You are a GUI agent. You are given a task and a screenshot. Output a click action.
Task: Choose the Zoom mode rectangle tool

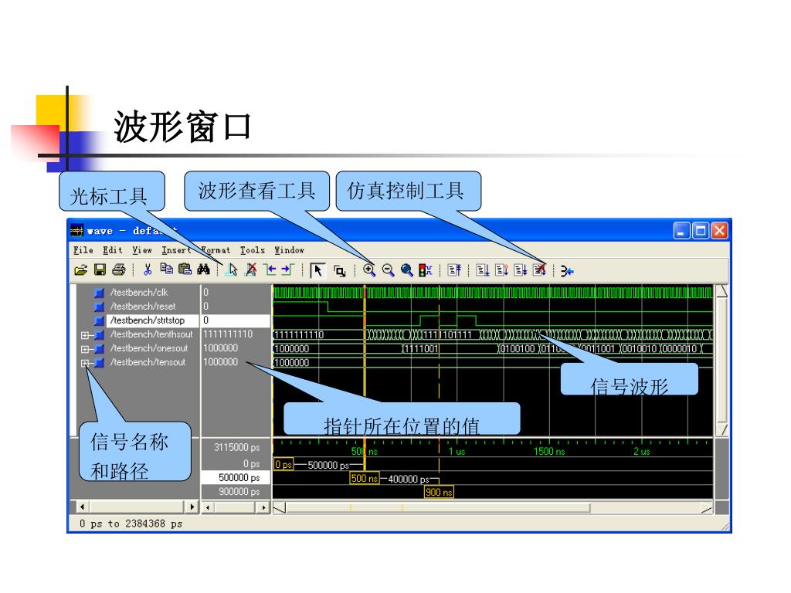340,271
